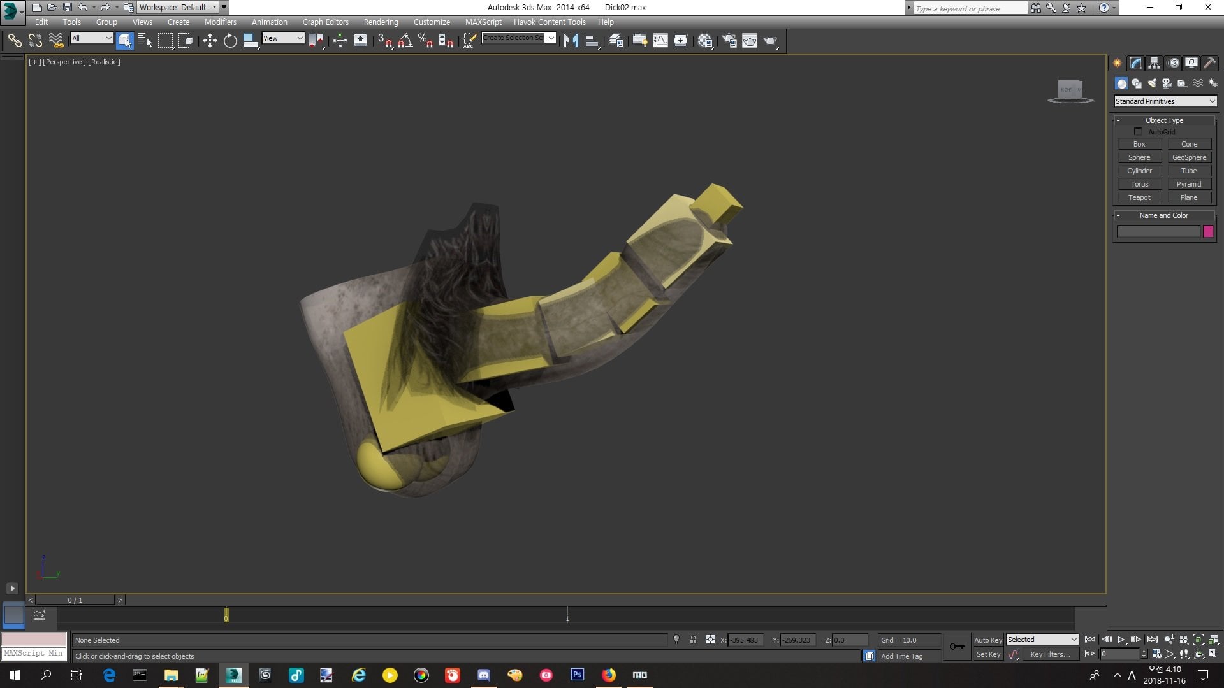Click the Render Production teapot icon
This screenshot has width=1224, height=688.
pos(771,41)
